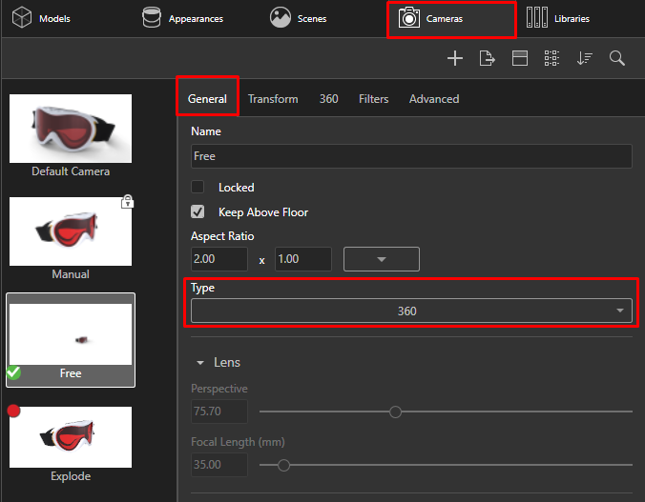The height and width of the screenshot is (502, 645).
Task: Open the aspect ratio preset dropdown
Action: pos(382,259)
